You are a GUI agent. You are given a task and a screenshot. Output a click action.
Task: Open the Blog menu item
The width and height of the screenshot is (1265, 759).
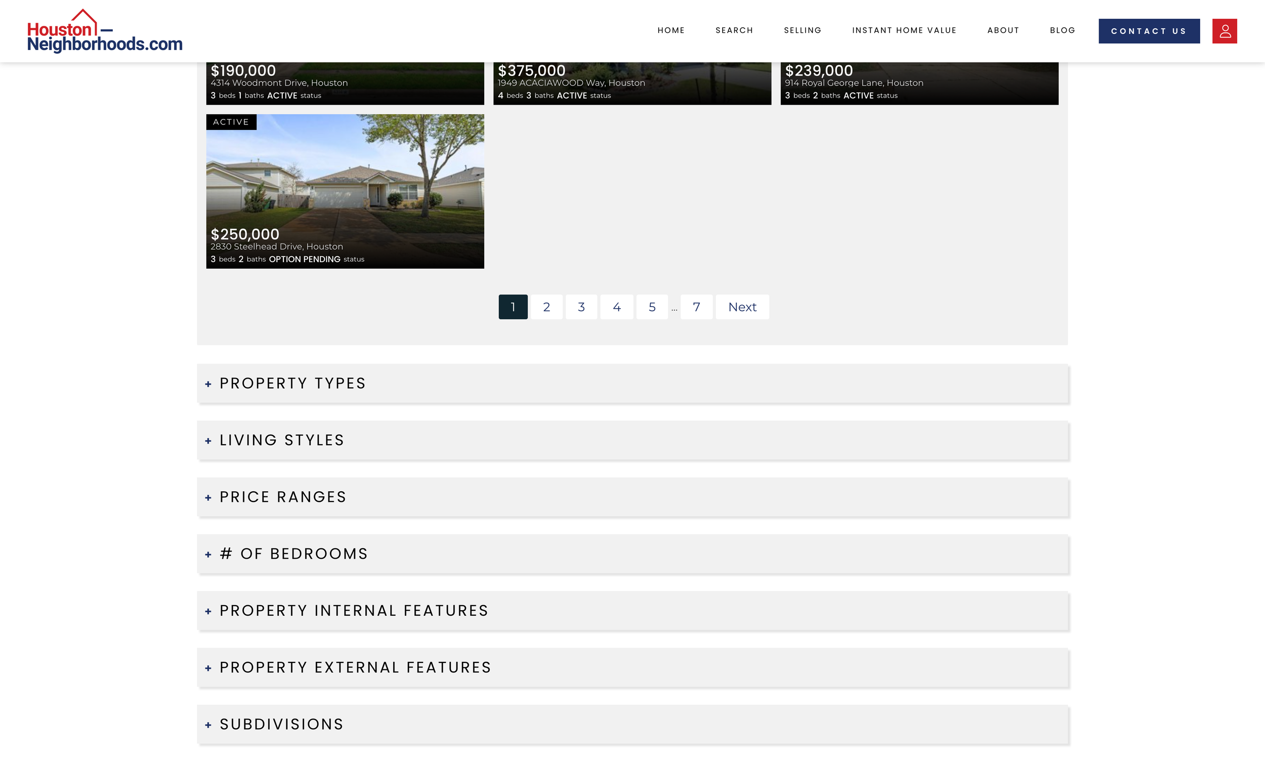point(1063,30)
